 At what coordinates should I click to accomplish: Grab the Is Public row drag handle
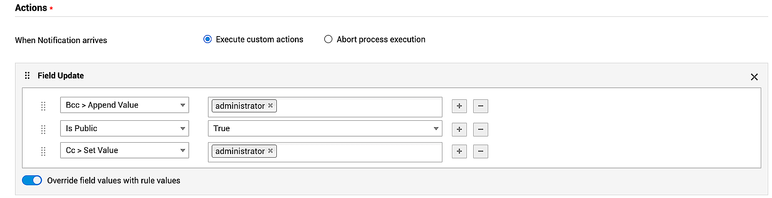tap(43, 130)
